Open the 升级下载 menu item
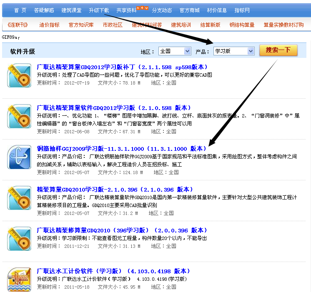Image resolution: width=311 pixels, height=292 pixels. click(99, 10)
